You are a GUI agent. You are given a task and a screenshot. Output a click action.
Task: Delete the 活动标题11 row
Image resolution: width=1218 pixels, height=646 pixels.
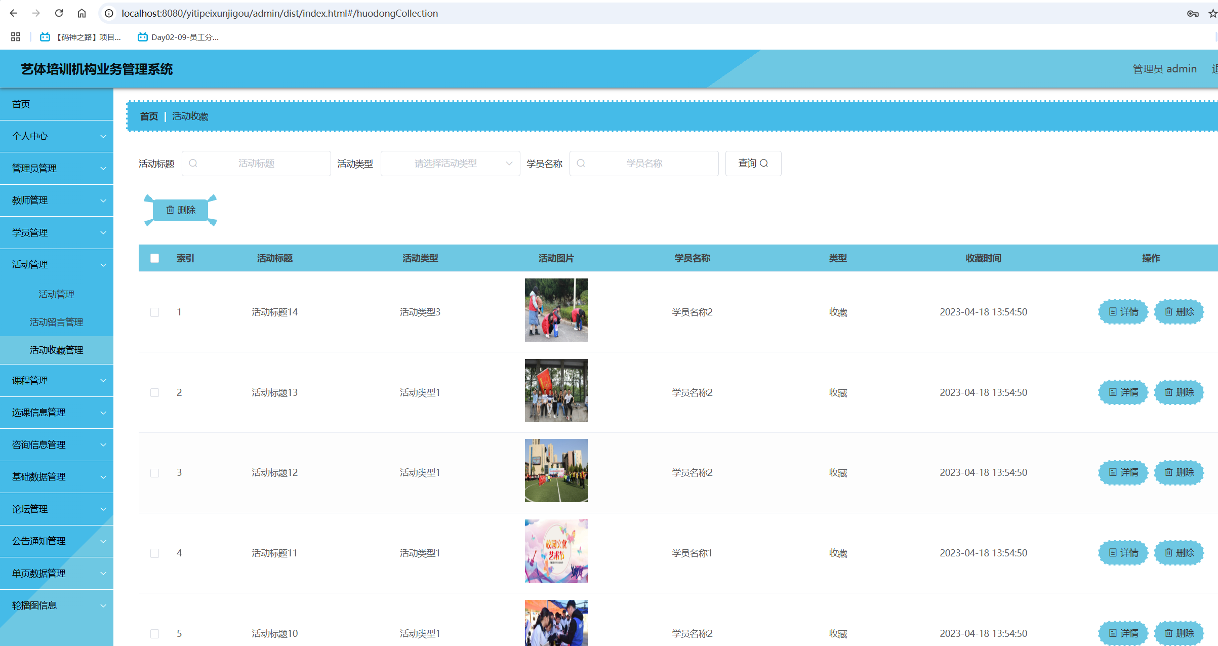1179,553
